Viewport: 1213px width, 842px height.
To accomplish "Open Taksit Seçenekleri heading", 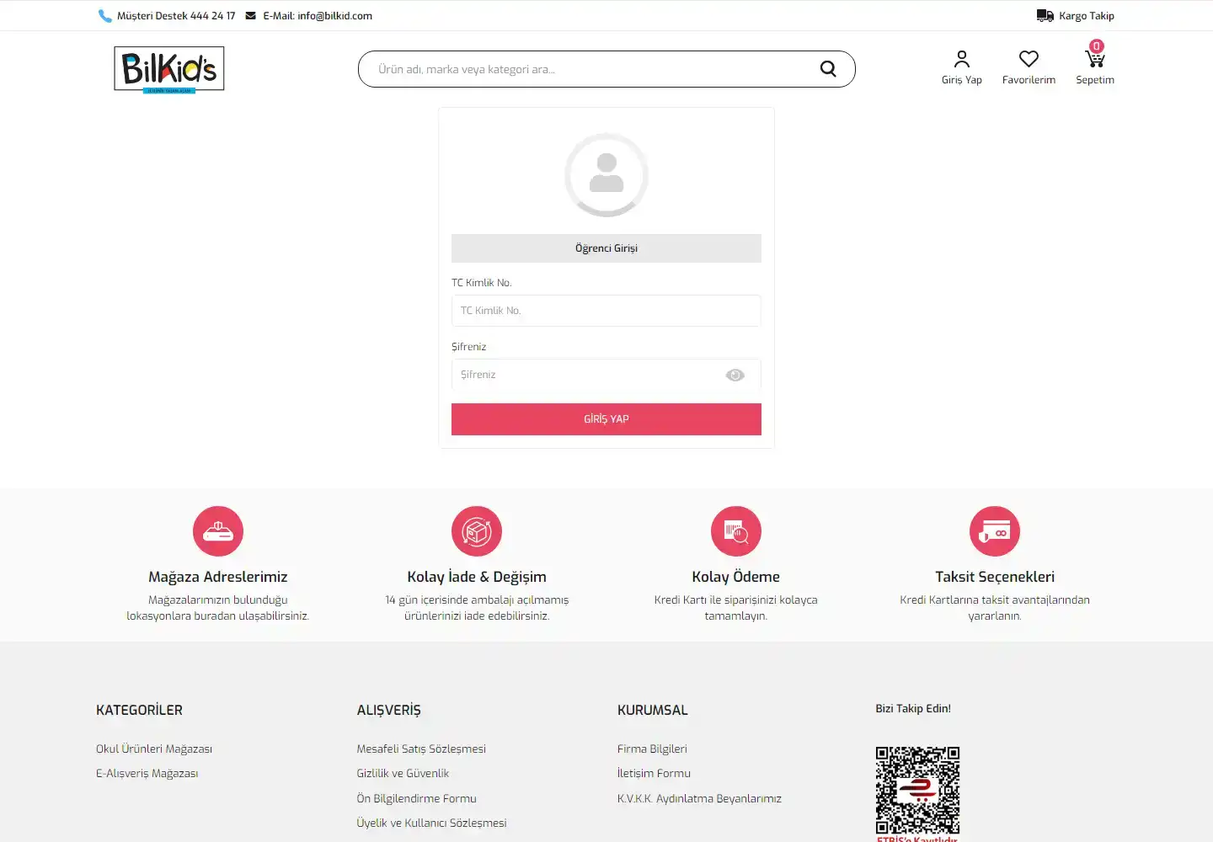I will pyautogui.click(x=995, y=577).
